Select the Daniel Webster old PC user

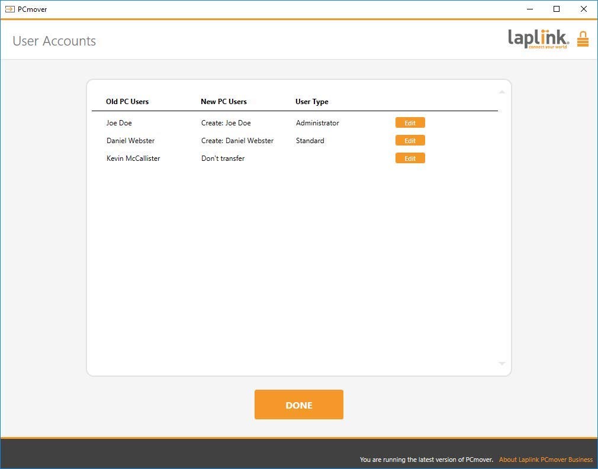click(x=130, y=141)
